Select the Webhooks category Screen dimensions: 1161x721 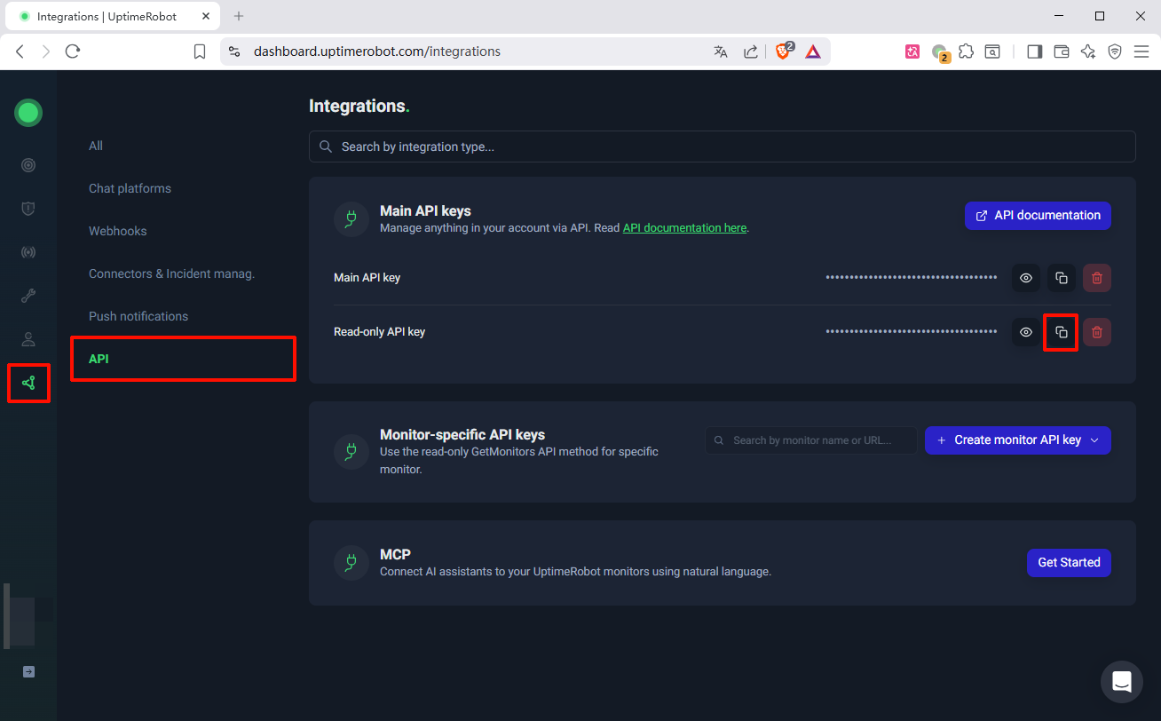pos(118,231)
